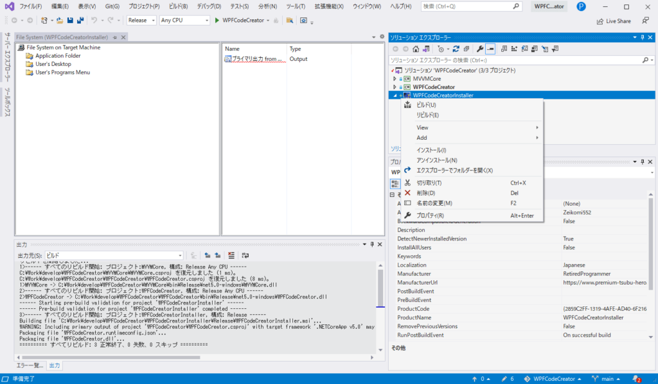
Task: Select ビルド(U) in the context menu
Action: tap(472, 104)
